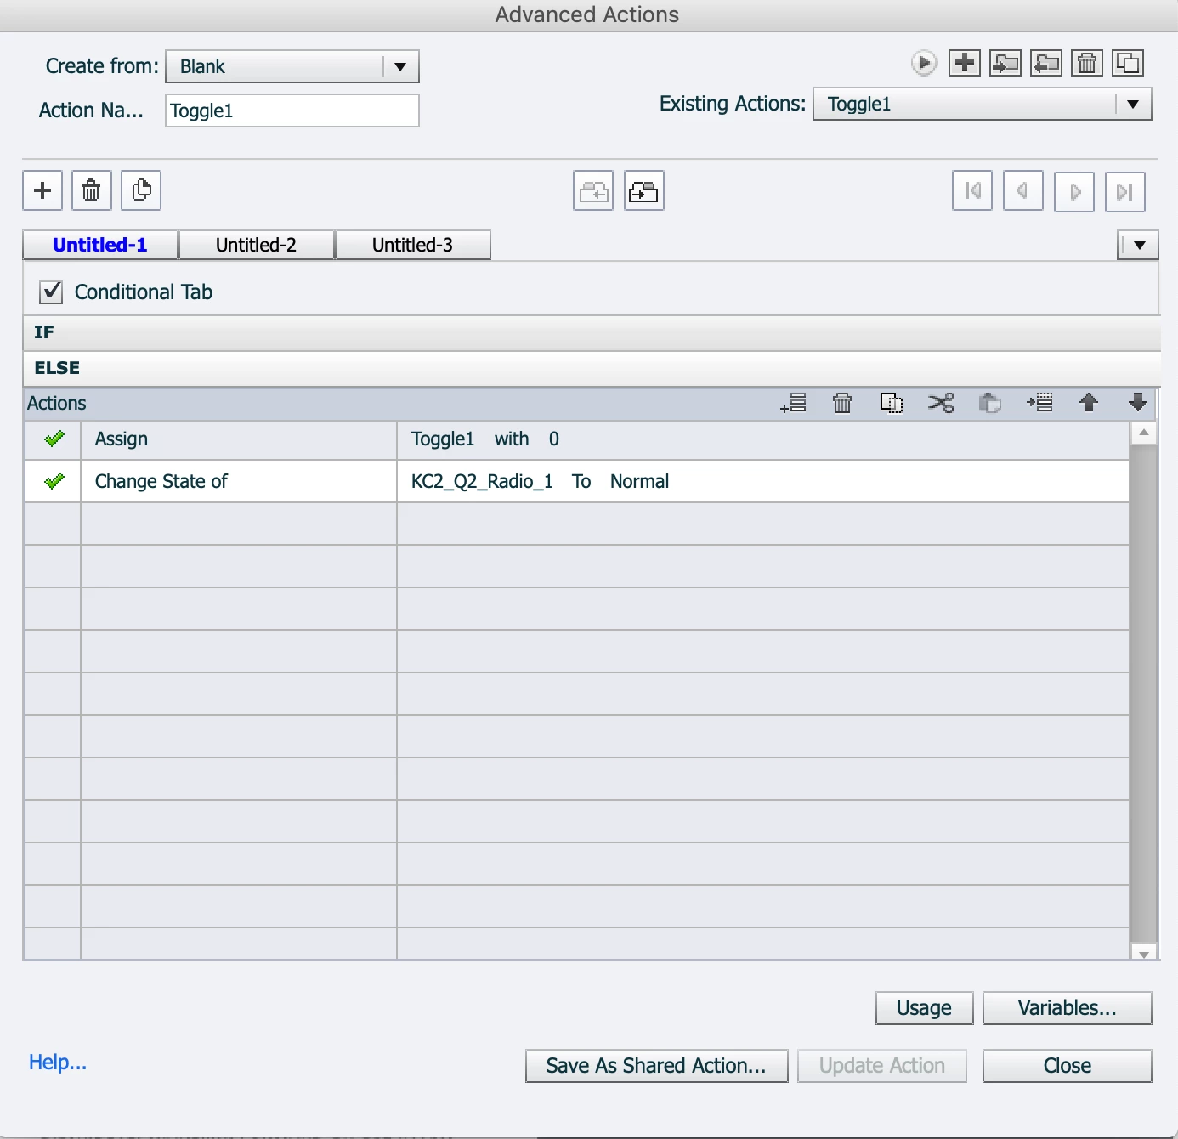The height and width of the screenshot is (1139, 1178).
Task: Click the Action Name input field
Action: tap(292, 110)
